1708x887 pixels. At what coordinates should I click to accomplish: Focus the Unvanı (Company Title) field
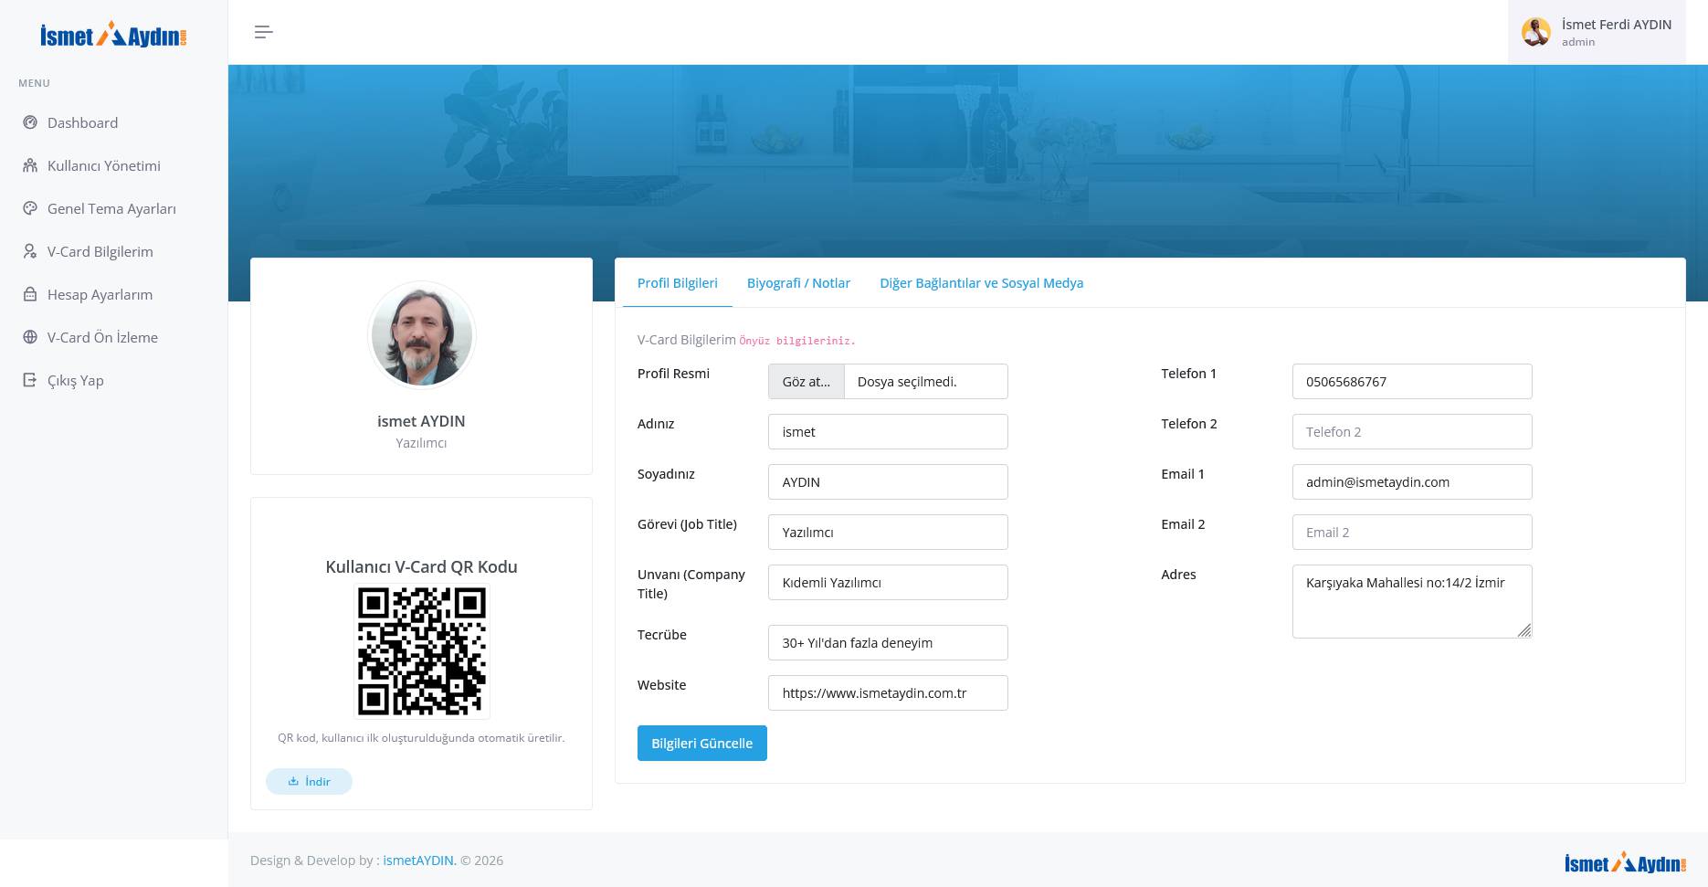click(888, 582)
